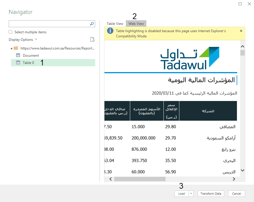Collapse the tadawul URL tree node
The height and width of the screenshot is (202, 254).
[x=11, y=48]
